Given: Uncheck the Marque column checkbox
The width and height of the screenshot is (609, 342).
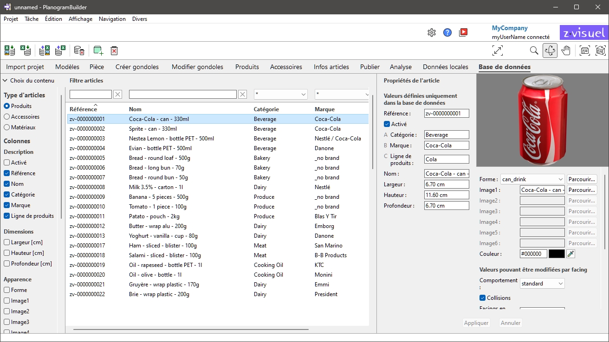Looking at the screenshot, I should point(6,205).
